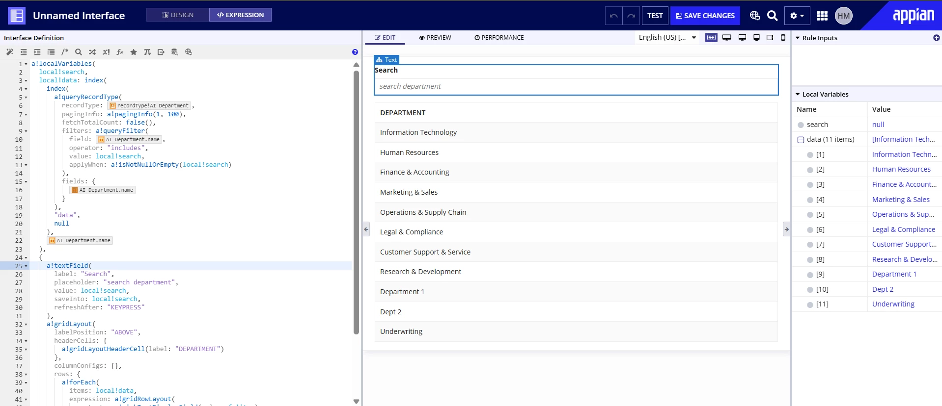Click the fx function icon

tap(120, 52)
